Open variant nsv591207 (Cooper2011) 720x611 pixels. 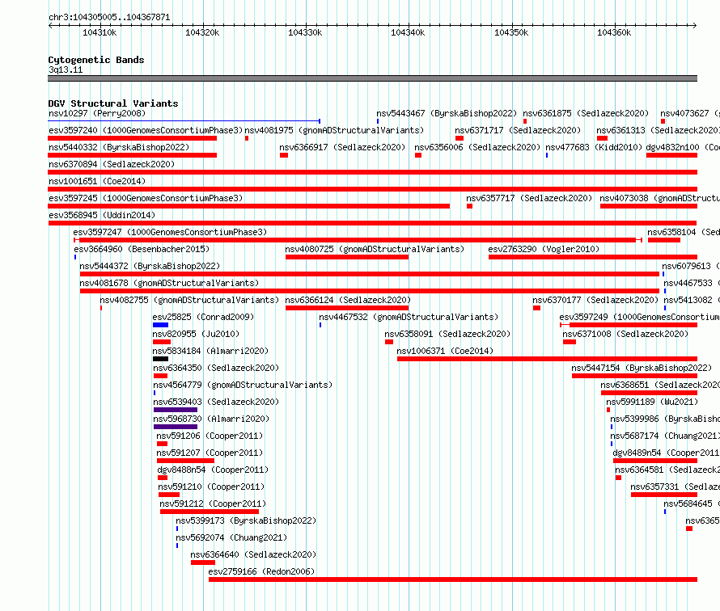[x=210, y=453]
